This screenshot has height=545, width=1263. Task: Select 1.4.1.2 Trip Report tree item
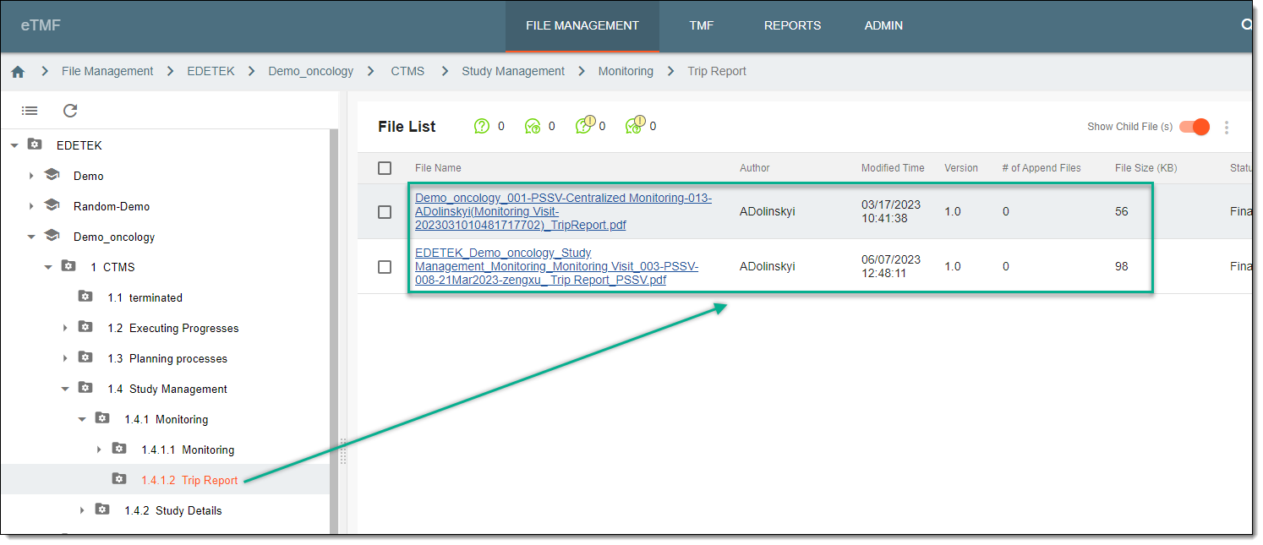pos(189,480)
